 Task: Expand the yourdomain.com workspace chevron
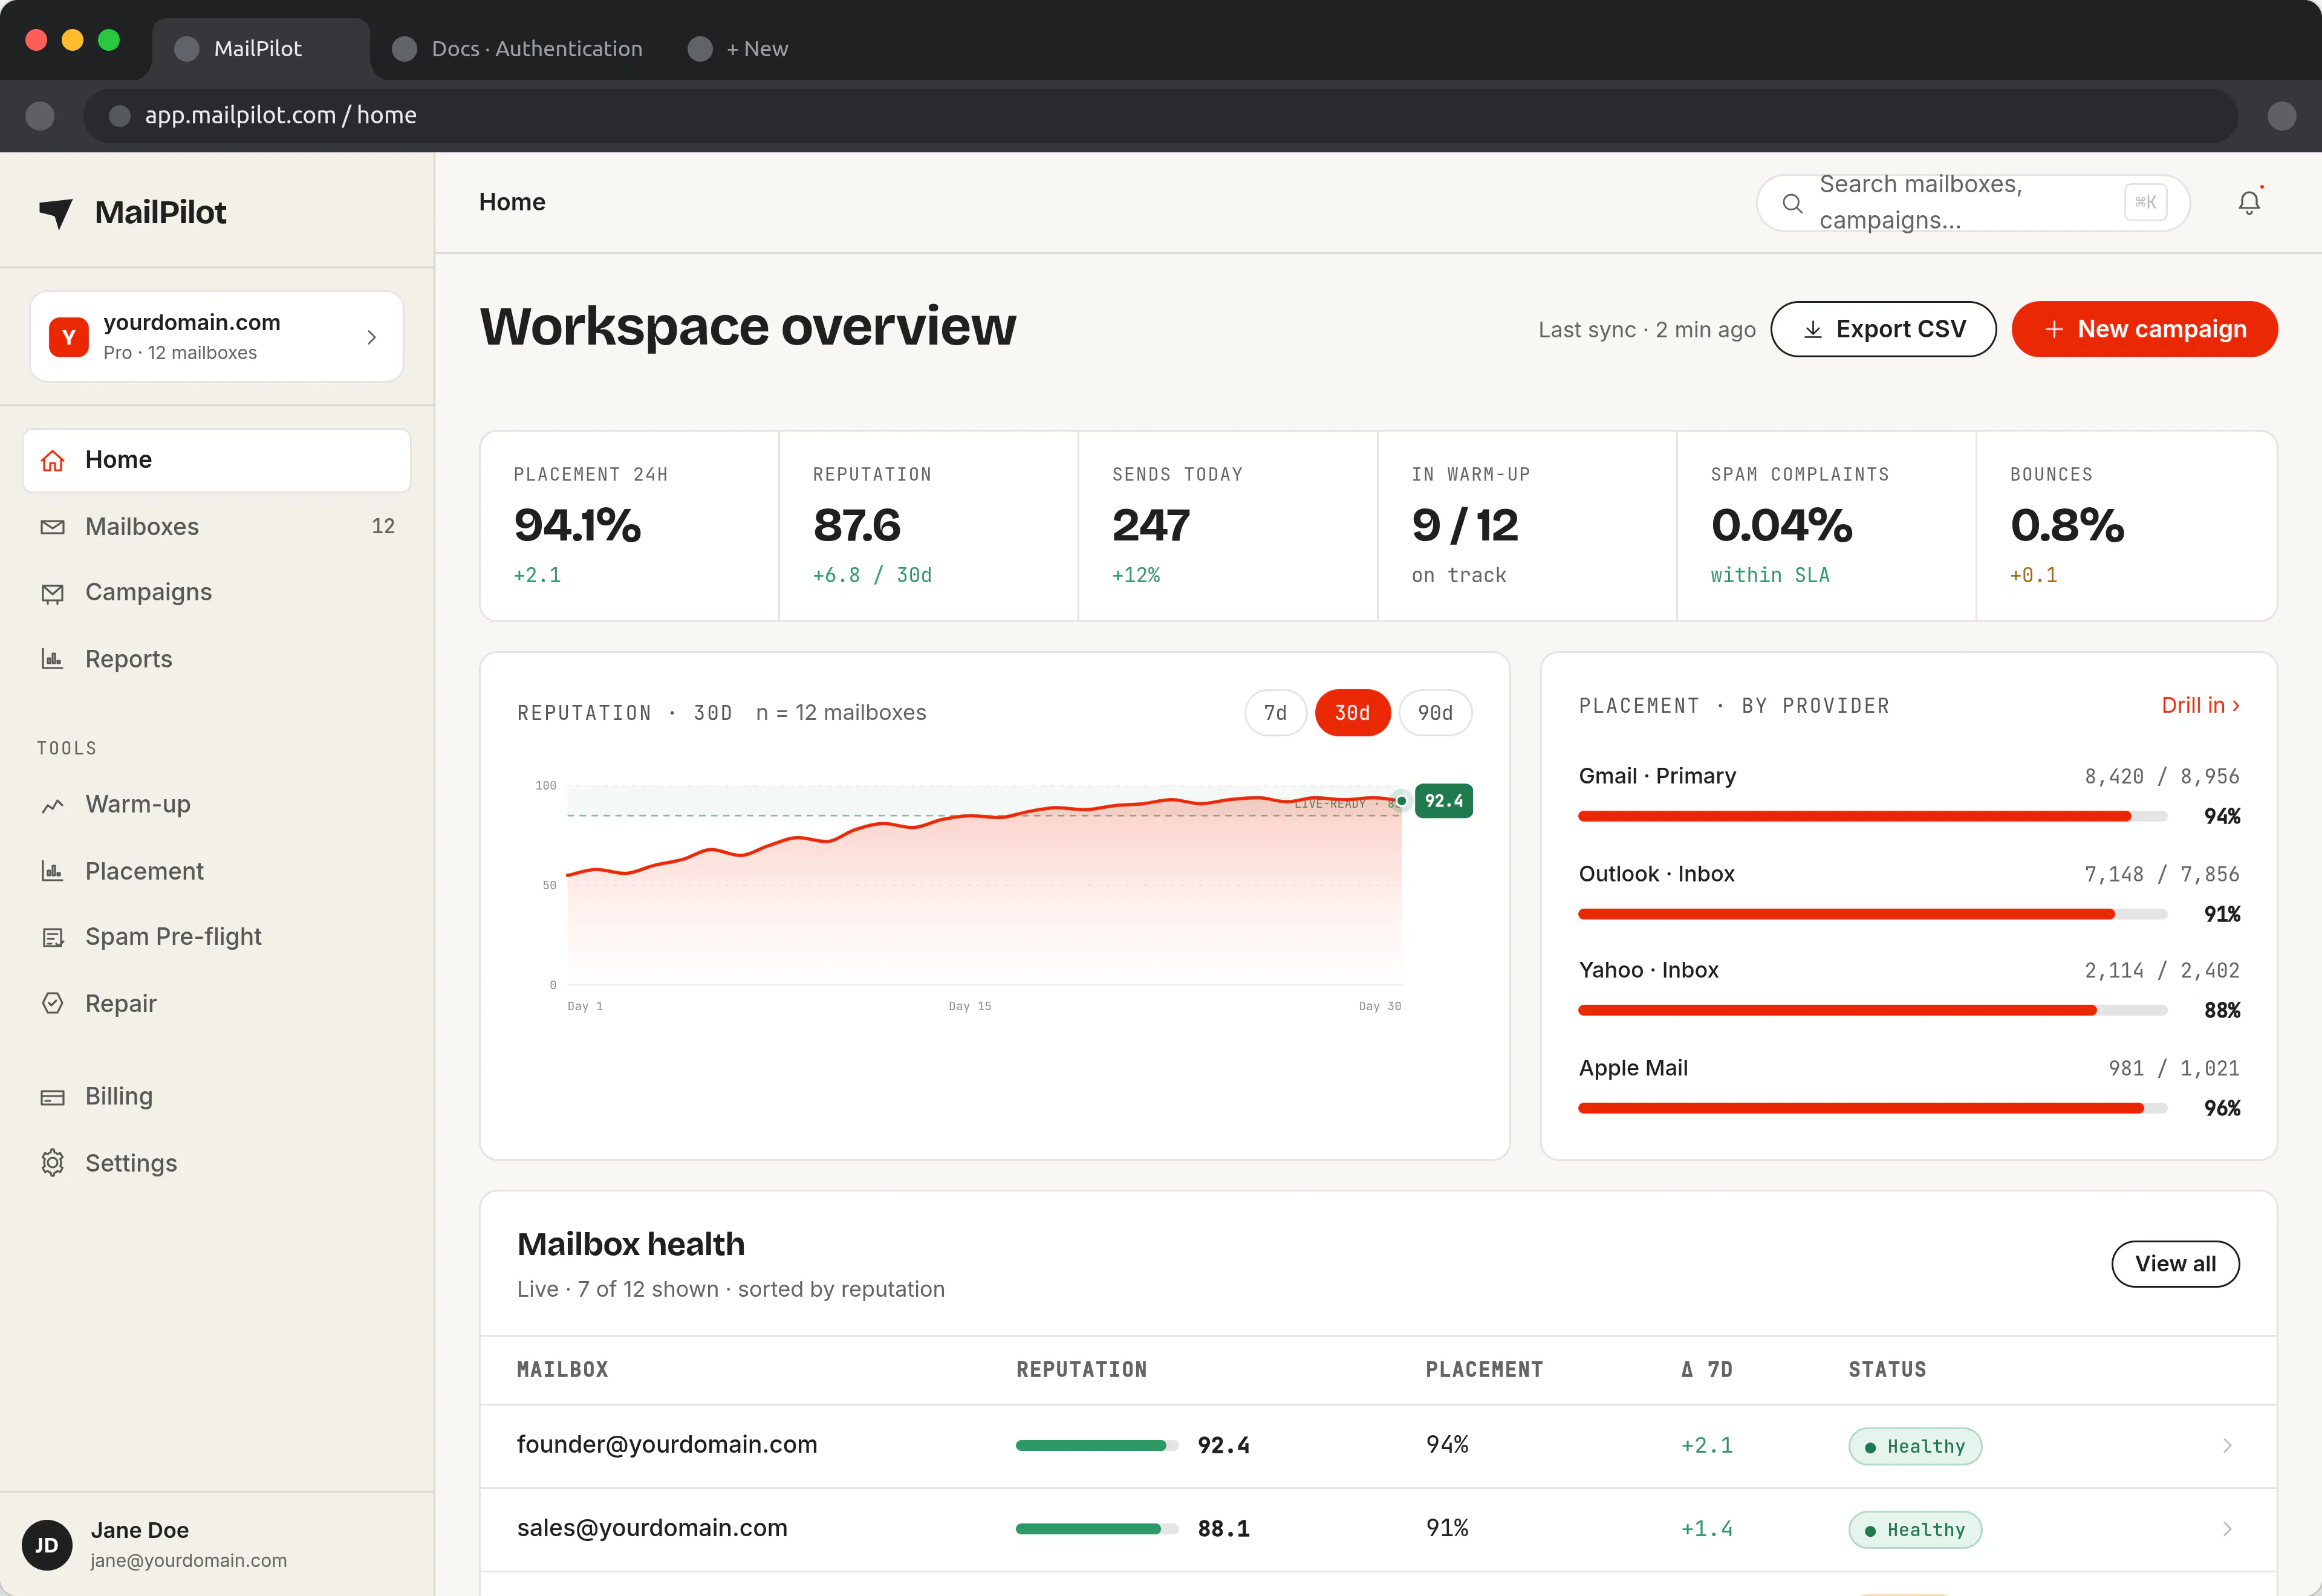tap(371, 337)
